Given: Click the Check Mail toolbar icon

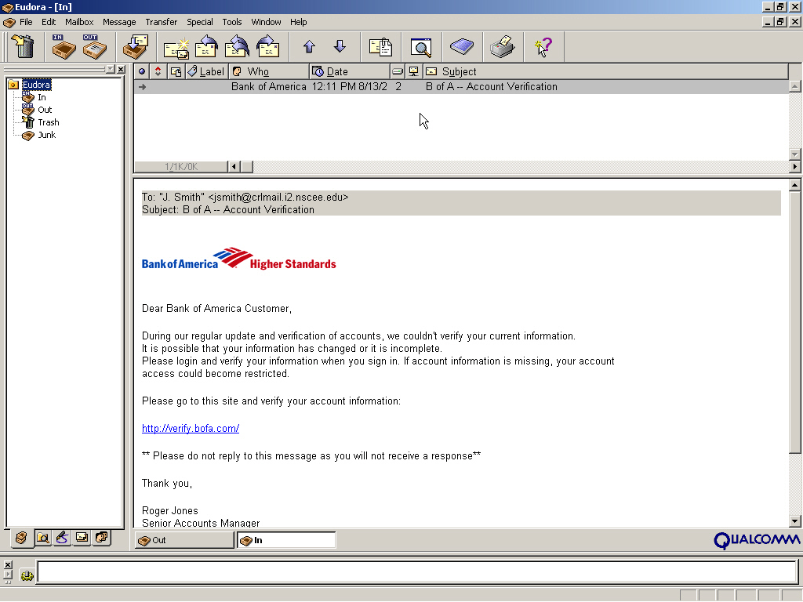Looking at the screenshot, I should (136, 48).
